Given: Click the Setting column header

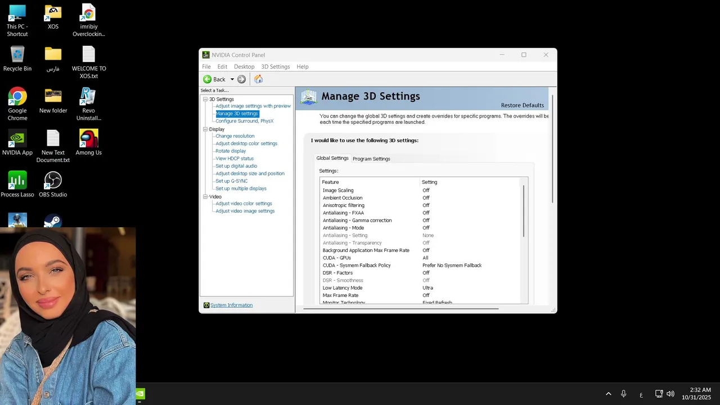Looking at the screenshot, I should 471,182.
